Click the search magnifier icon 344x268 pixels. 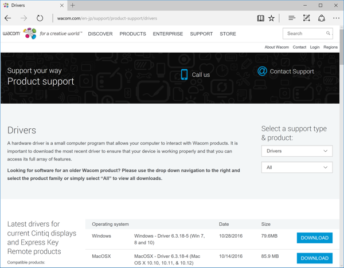(x=328, y=33)
